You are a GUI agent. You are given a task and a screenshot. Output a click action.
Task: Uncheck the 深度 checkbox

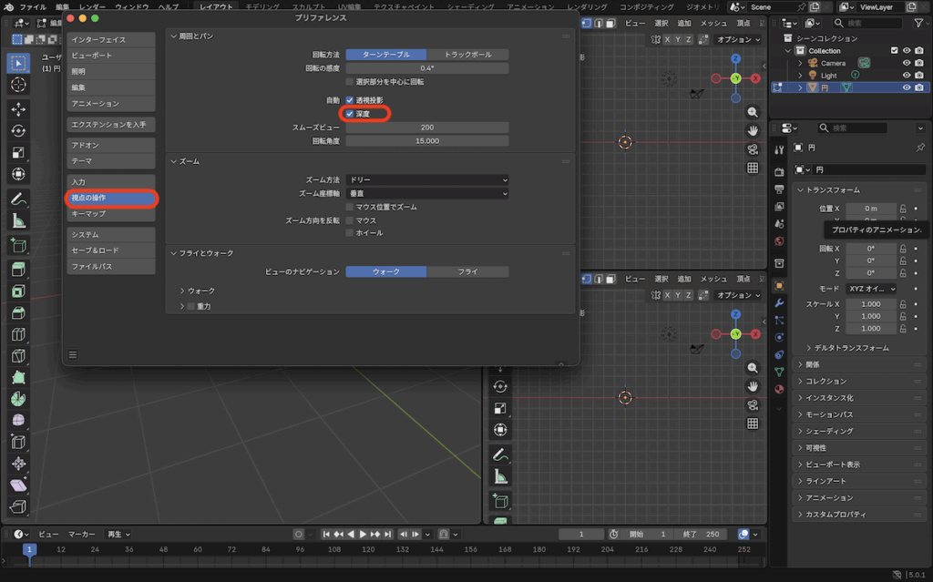click(x=350, y=114)
